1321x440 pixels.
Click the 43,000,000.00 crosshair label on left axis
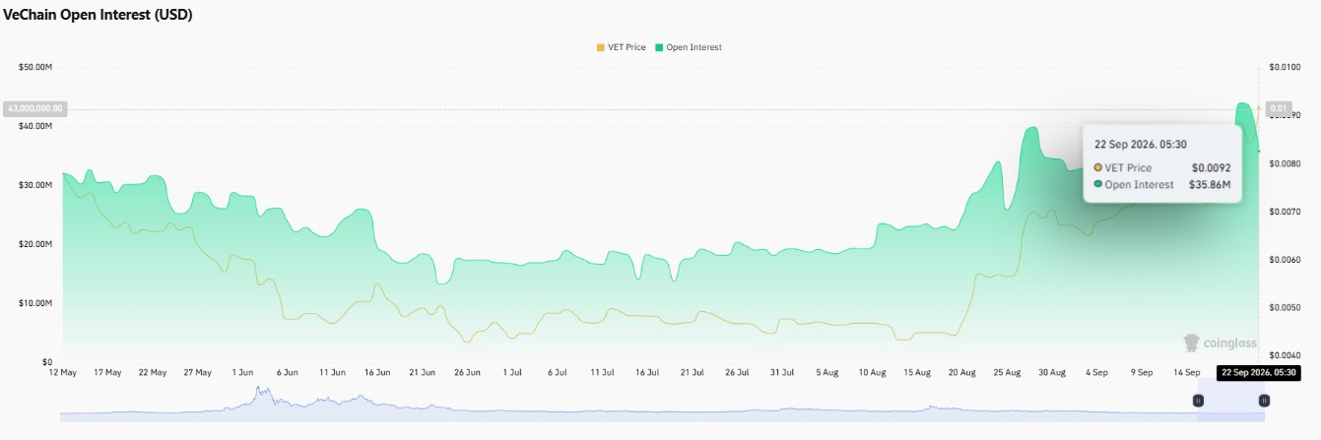35,107
